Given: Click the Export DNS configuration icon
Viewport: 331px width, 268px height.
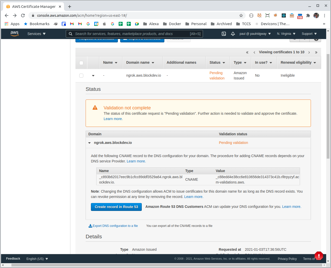Looking at the screenshot, I should 90,226.
